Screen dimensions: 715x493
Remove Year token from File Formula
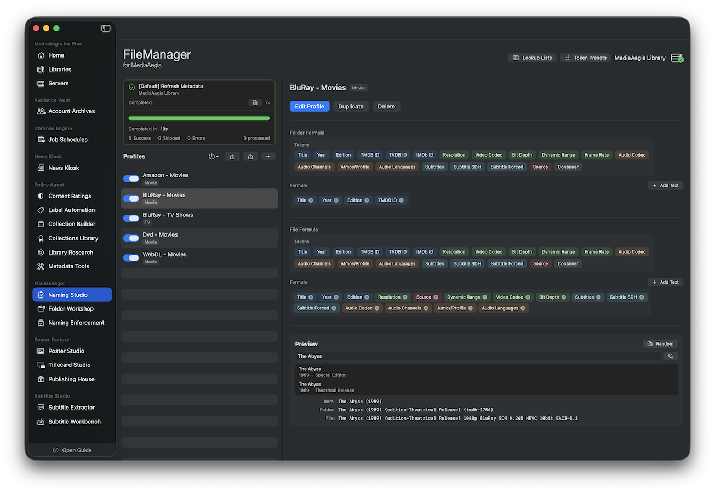(336, 297)
